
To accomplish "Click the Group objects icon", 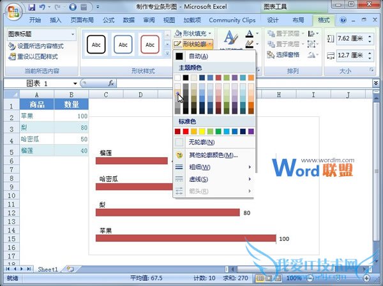I will pos(312,44).
